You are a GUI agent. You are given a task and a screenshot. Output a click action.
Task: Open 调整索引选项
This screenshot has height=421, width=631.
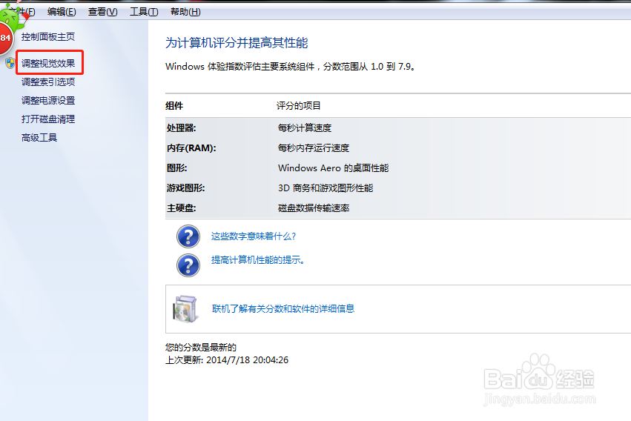point(48,82)
